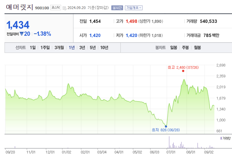The height and width of the screenshot is (156, 232).
Task: Click the 거래대금 785 백만 value
Action: [x=211, y=35]
